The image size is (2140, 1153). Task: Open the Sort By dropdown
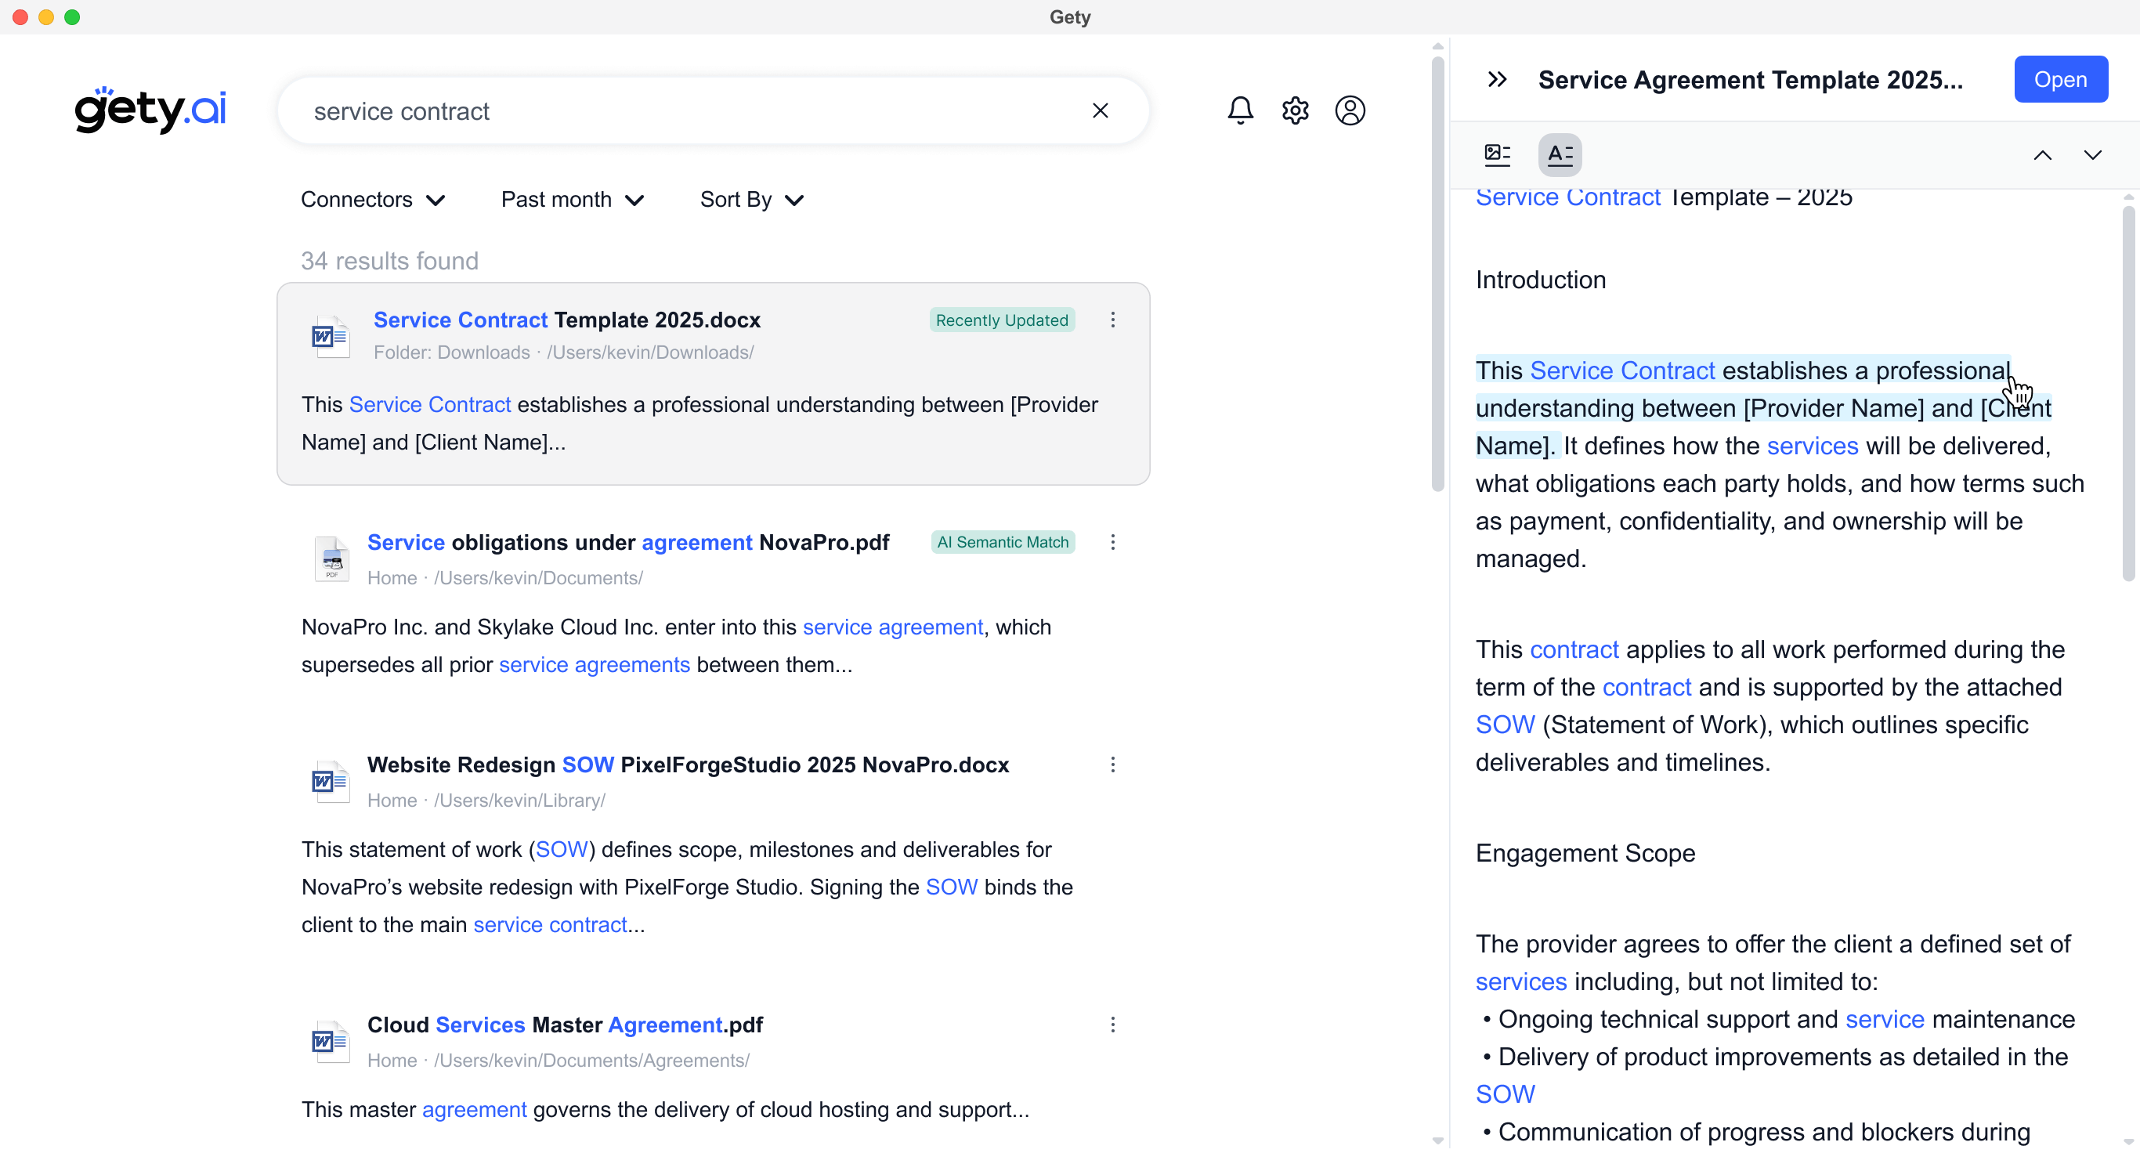(751, 200)
